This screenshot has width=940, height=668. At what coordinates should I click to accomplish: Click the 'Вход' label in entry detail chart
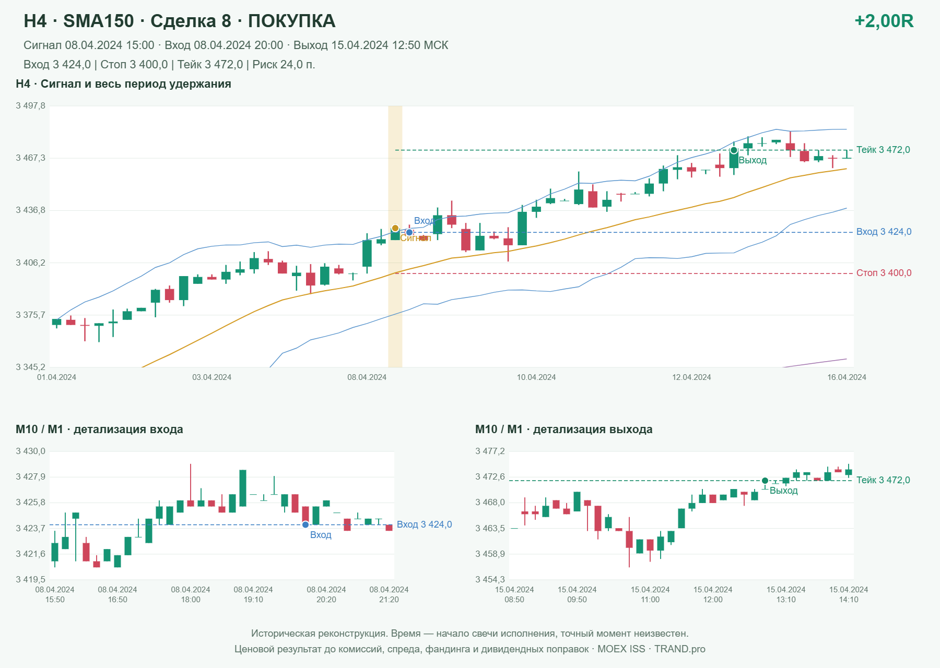321,535
